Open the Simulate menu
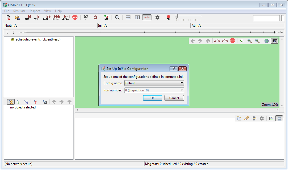The image size is (288, 170). pyautogui.click(x=19, y=11)
